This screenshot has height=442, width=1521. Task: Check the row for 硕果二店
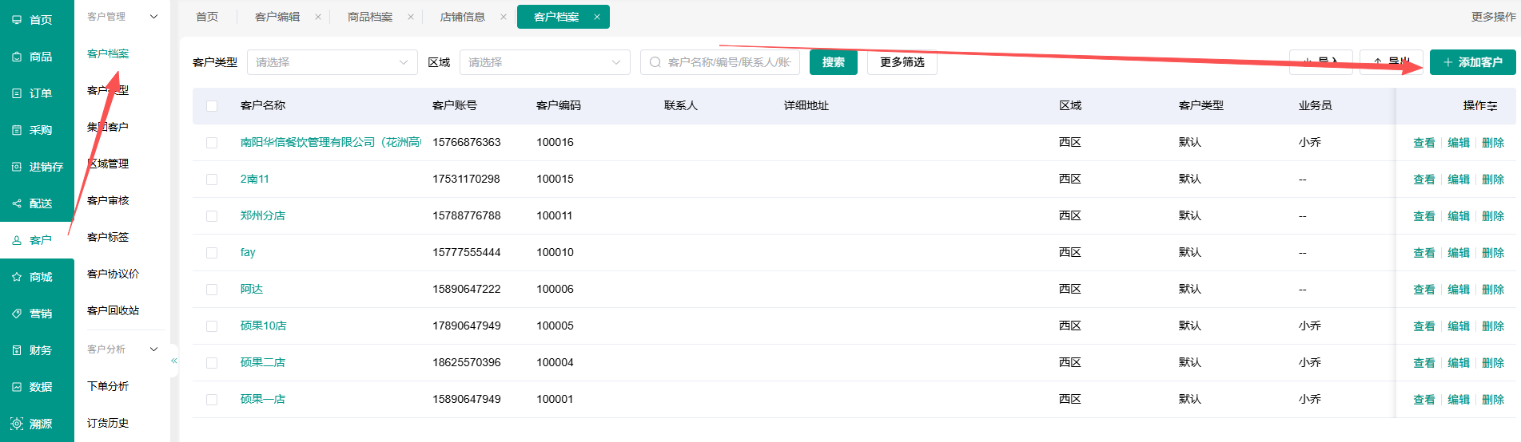(x=212, y=363)
